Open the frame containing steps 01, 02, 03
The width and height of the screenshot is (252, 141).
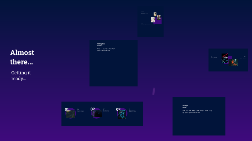[102, 114]
